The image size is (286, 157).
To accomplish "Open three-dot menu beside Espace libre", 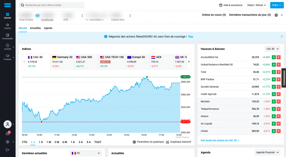I will point(130,16).
